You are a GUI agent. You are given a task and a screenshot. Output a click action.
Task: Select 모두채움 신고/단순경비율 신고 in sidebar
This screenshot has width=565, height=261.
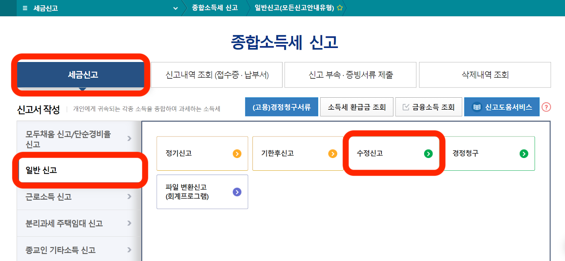79,139
